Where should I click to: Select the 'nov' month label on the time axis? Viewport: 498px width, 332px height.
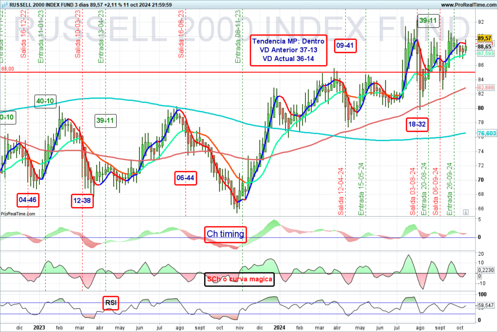[239, 328]
